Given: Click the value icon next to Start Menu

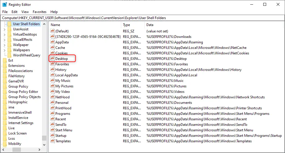Looking at the screenshot, I should click(52, 130).
